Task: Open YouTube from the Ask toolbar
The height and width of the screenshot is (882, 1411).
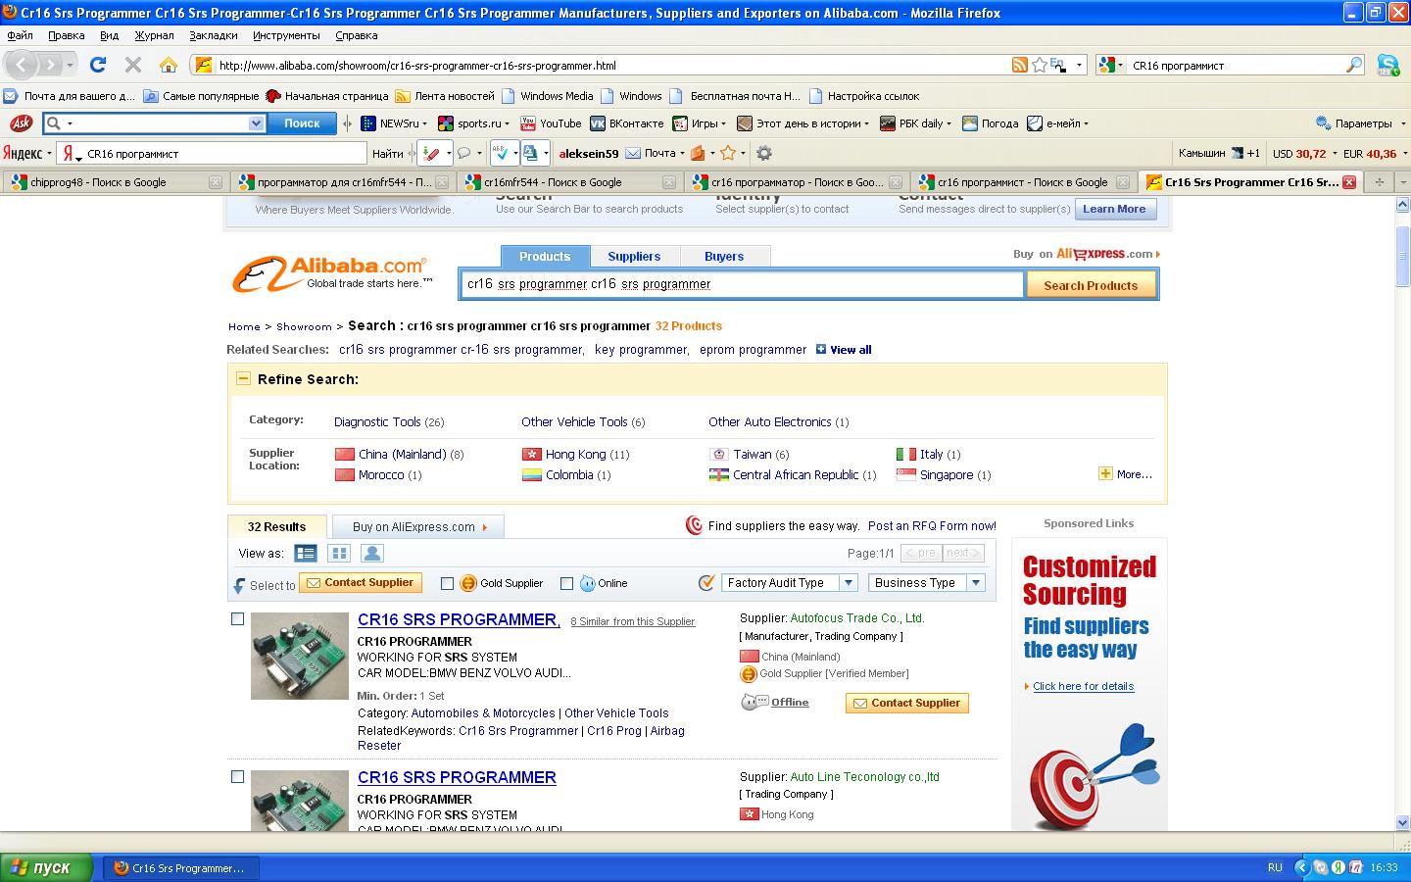Action: coord(551,123)
